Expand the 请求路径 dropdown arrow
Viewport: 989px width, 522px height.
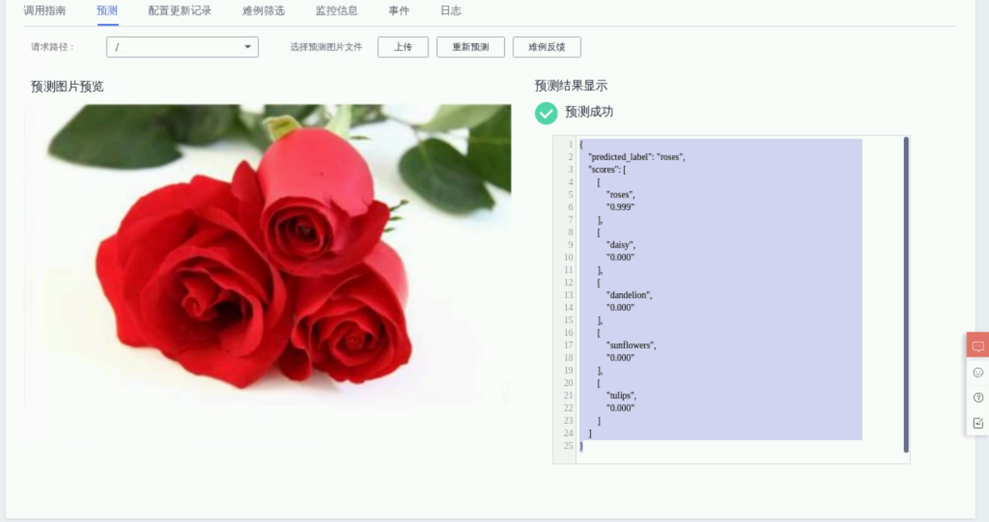point(247,47)
